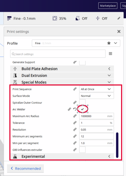Click the pencil icon to edit print settings
The image size is (126, 176).
pos(119,18)
